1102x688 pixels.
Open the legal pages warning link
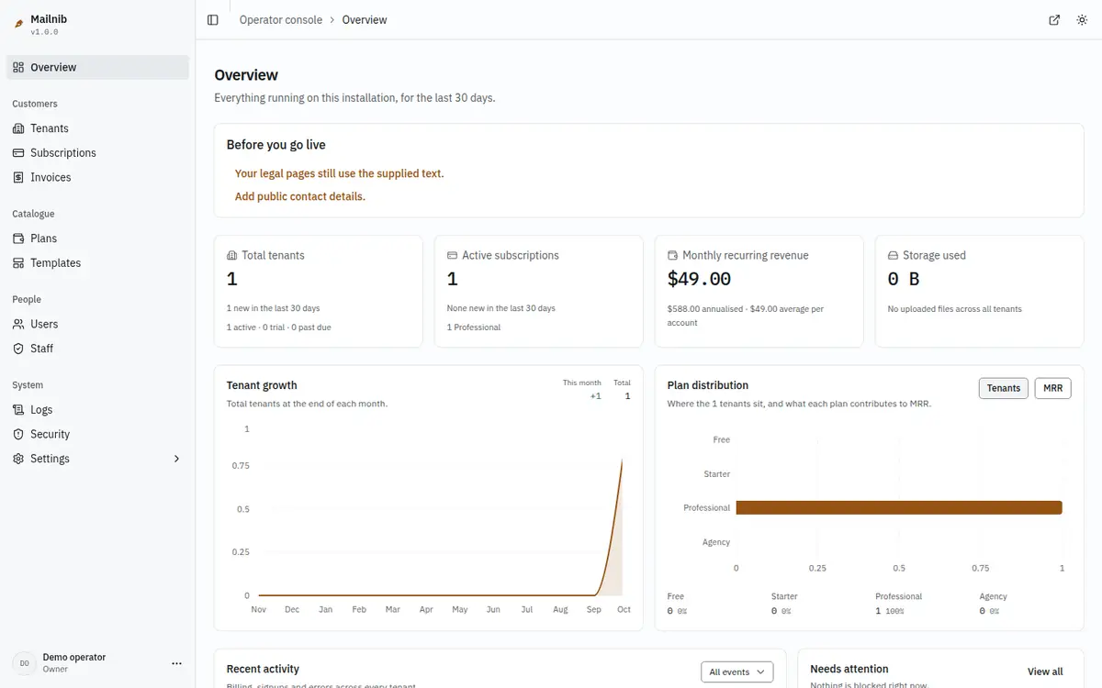(x=339, y=173)
